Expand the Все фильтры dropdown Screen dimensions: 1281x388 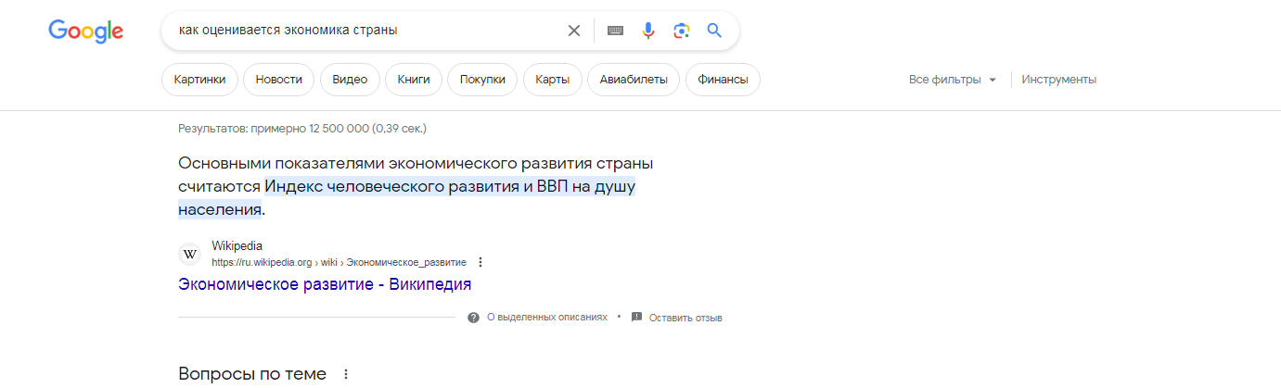pos(953,80)
